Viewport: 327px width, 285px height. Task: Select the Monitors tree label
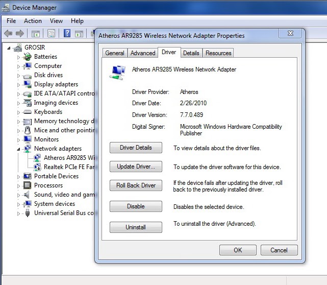point(46,139)
